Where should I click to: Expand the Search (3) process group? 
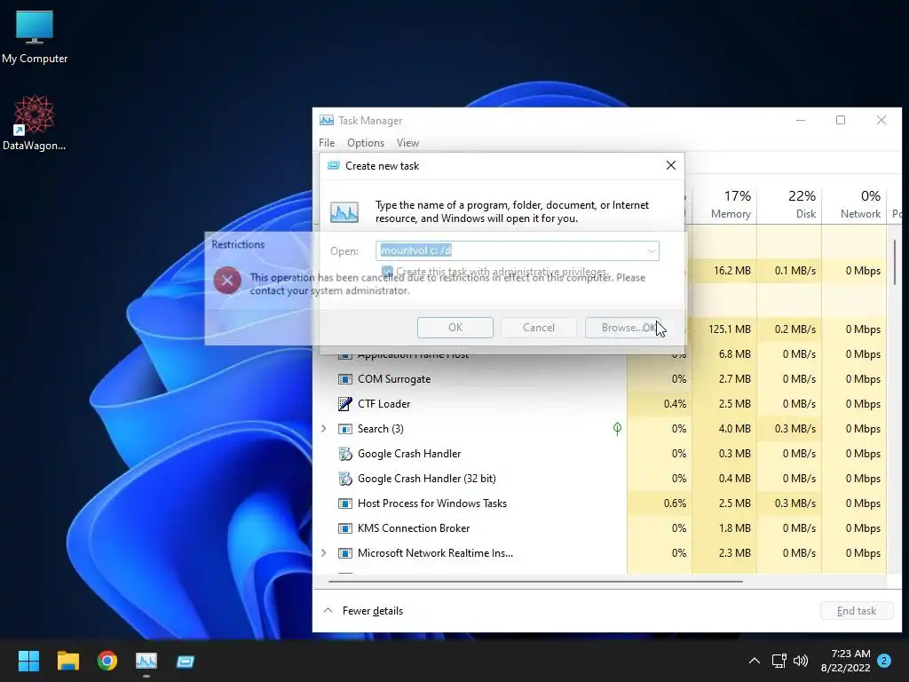click(324, 429)
